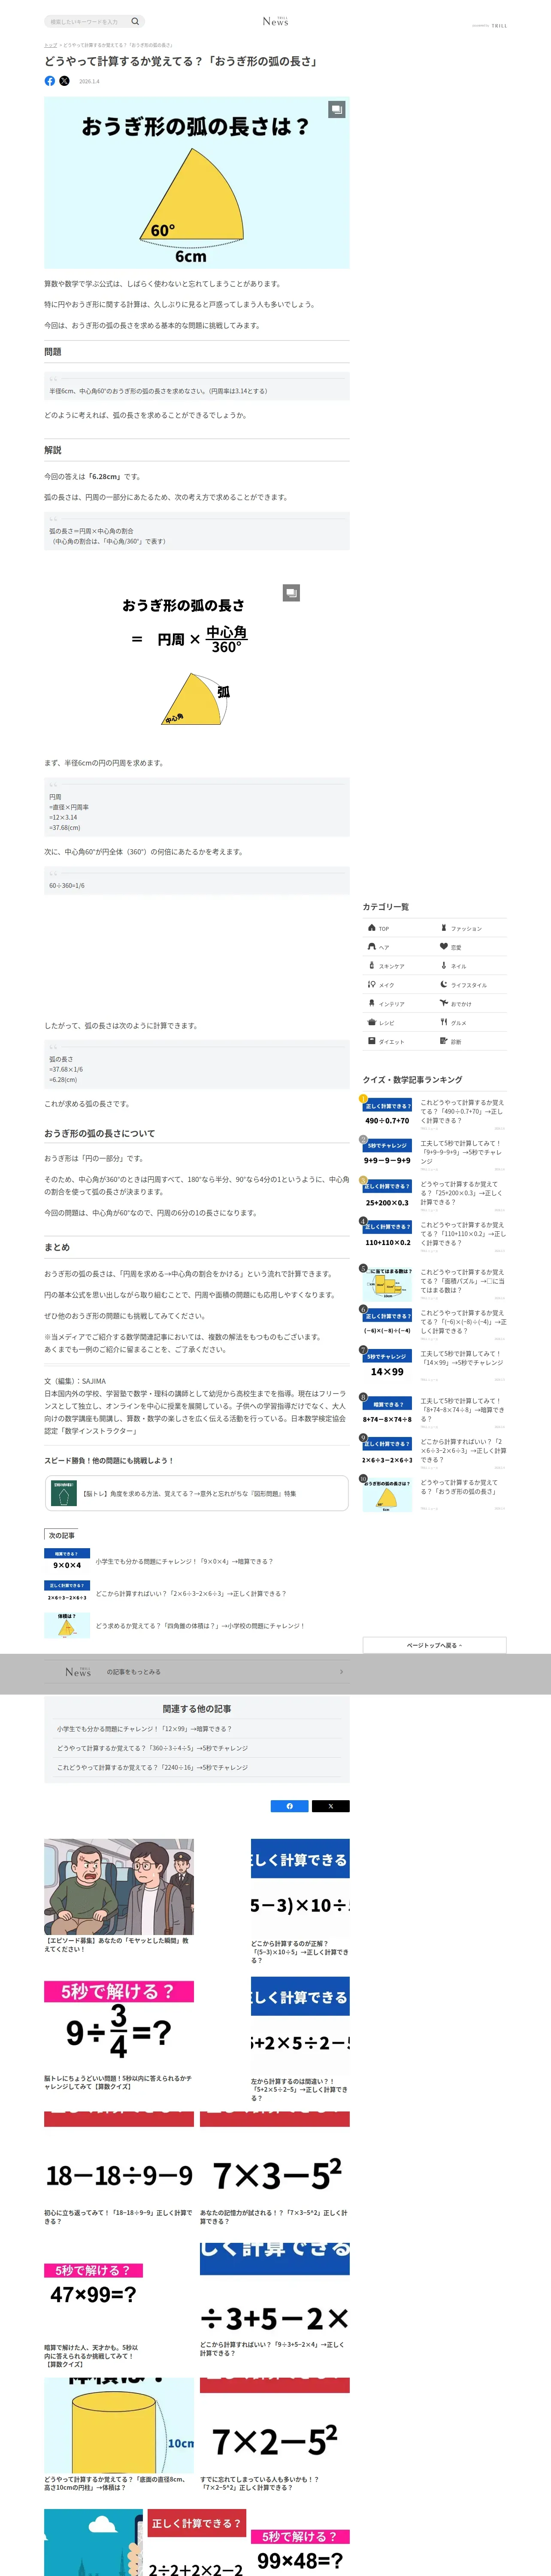The width and height of the screenshot is (551, 2576).
Task: Click the keyword search input field
Action: point(87,21)
